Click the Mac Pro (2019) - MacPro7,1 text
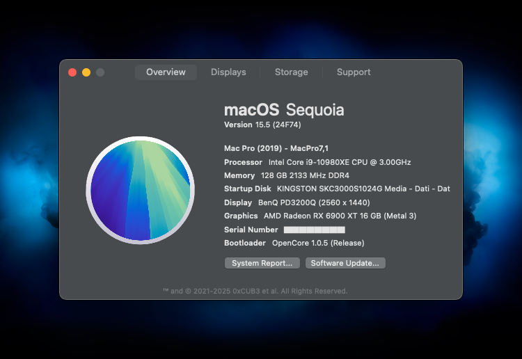The height and width of the screenshot is (359, 522). [x=276, y=148]
